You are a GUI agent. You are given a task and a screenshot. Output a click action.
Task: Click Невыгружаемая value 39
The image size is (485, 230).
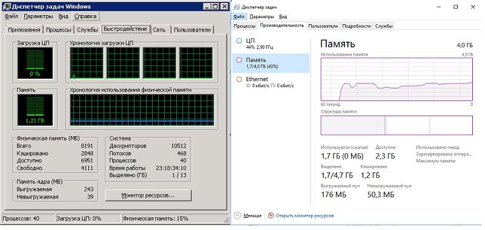(90, 197)
